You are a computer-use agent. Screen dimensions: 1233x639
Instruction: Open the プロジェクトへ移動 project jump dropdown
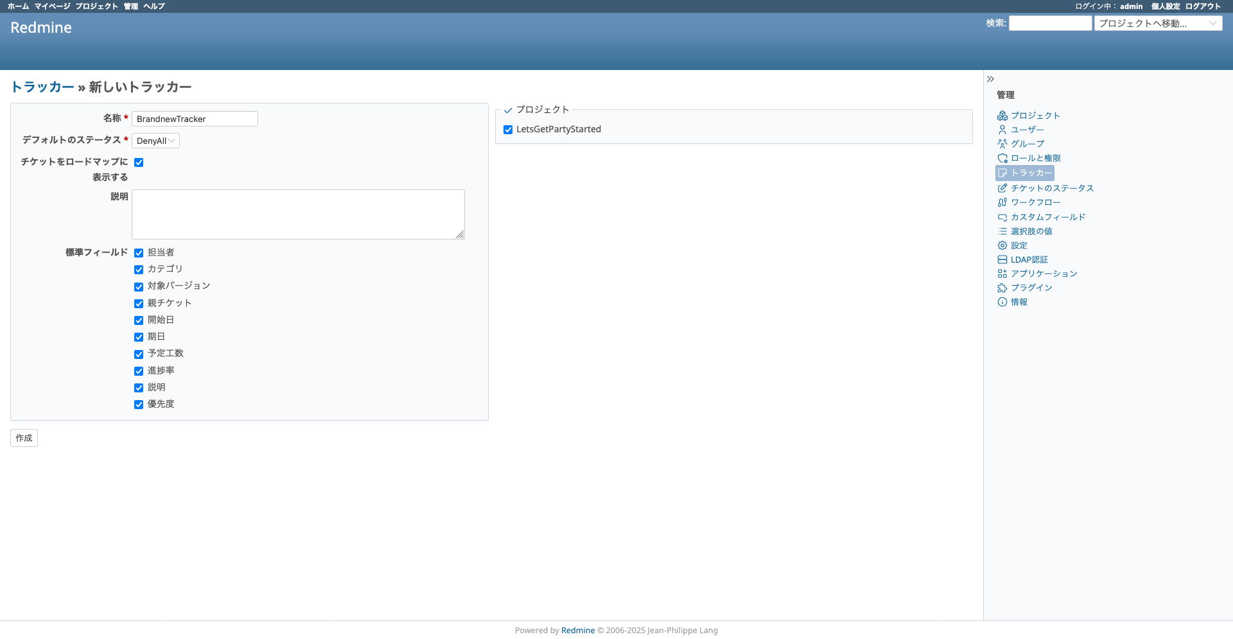point(1159,23)
